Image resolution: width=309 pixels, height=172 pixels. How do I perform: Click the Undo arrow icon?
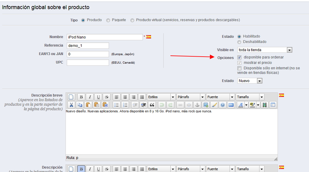(x=162, y=105)
